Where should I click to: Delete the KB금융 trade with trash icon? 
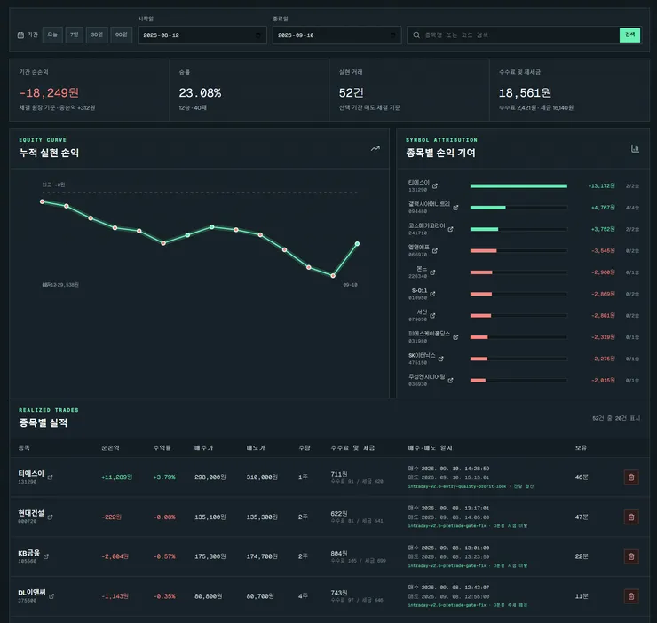[631, 556]
